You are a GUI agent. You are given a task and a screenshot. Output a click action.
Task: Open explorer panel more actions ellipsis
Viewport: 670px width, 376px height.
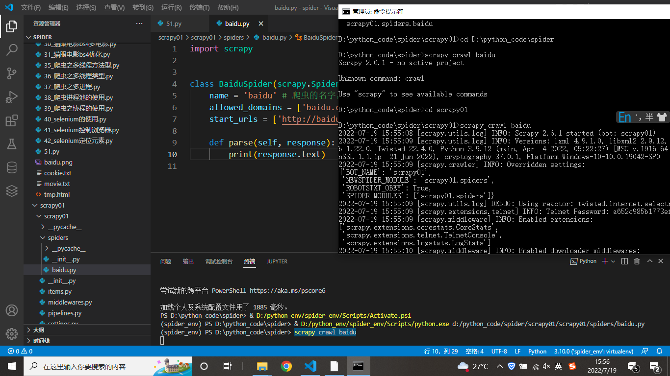pyautogui.click(x=140, y=23)
